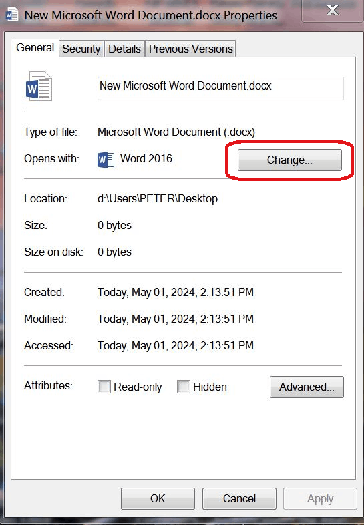Open Advanced... attributes dialog

coord(307,387)
